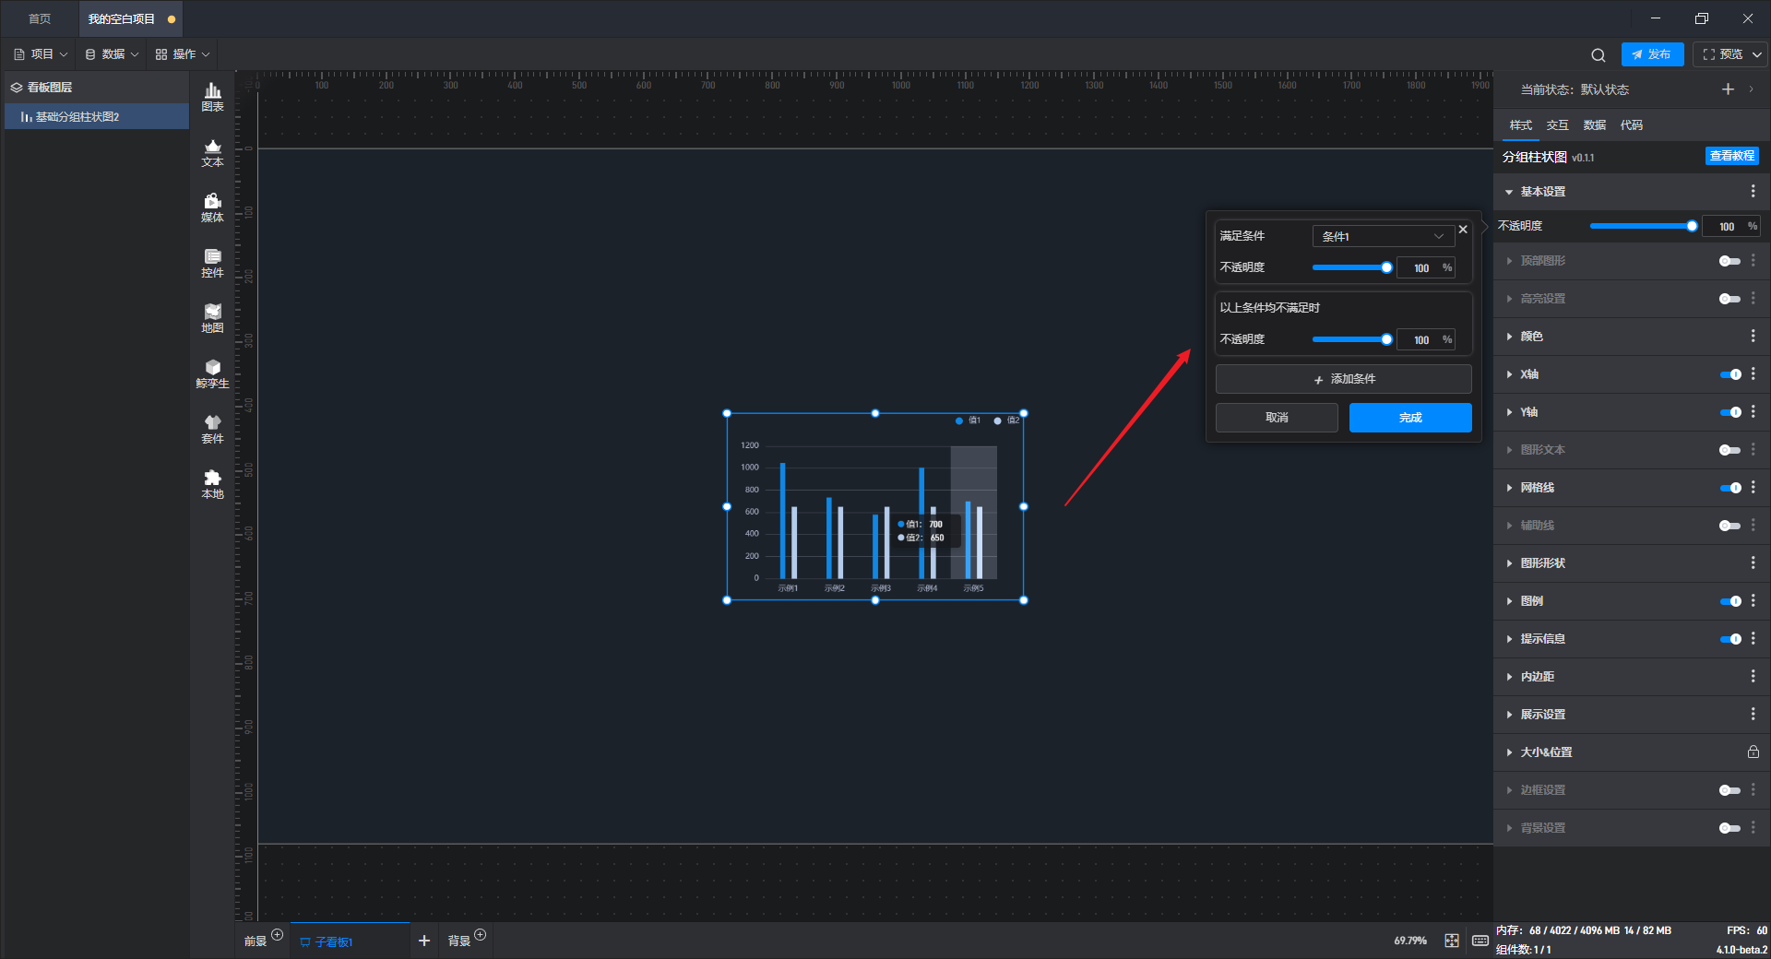Open the 图表 chart component panel

[212, 97]
